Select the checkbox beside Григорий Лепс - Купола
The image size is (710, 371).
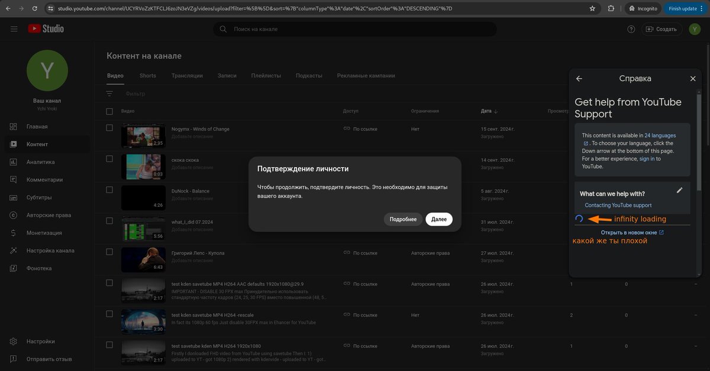tap(109, 251)
